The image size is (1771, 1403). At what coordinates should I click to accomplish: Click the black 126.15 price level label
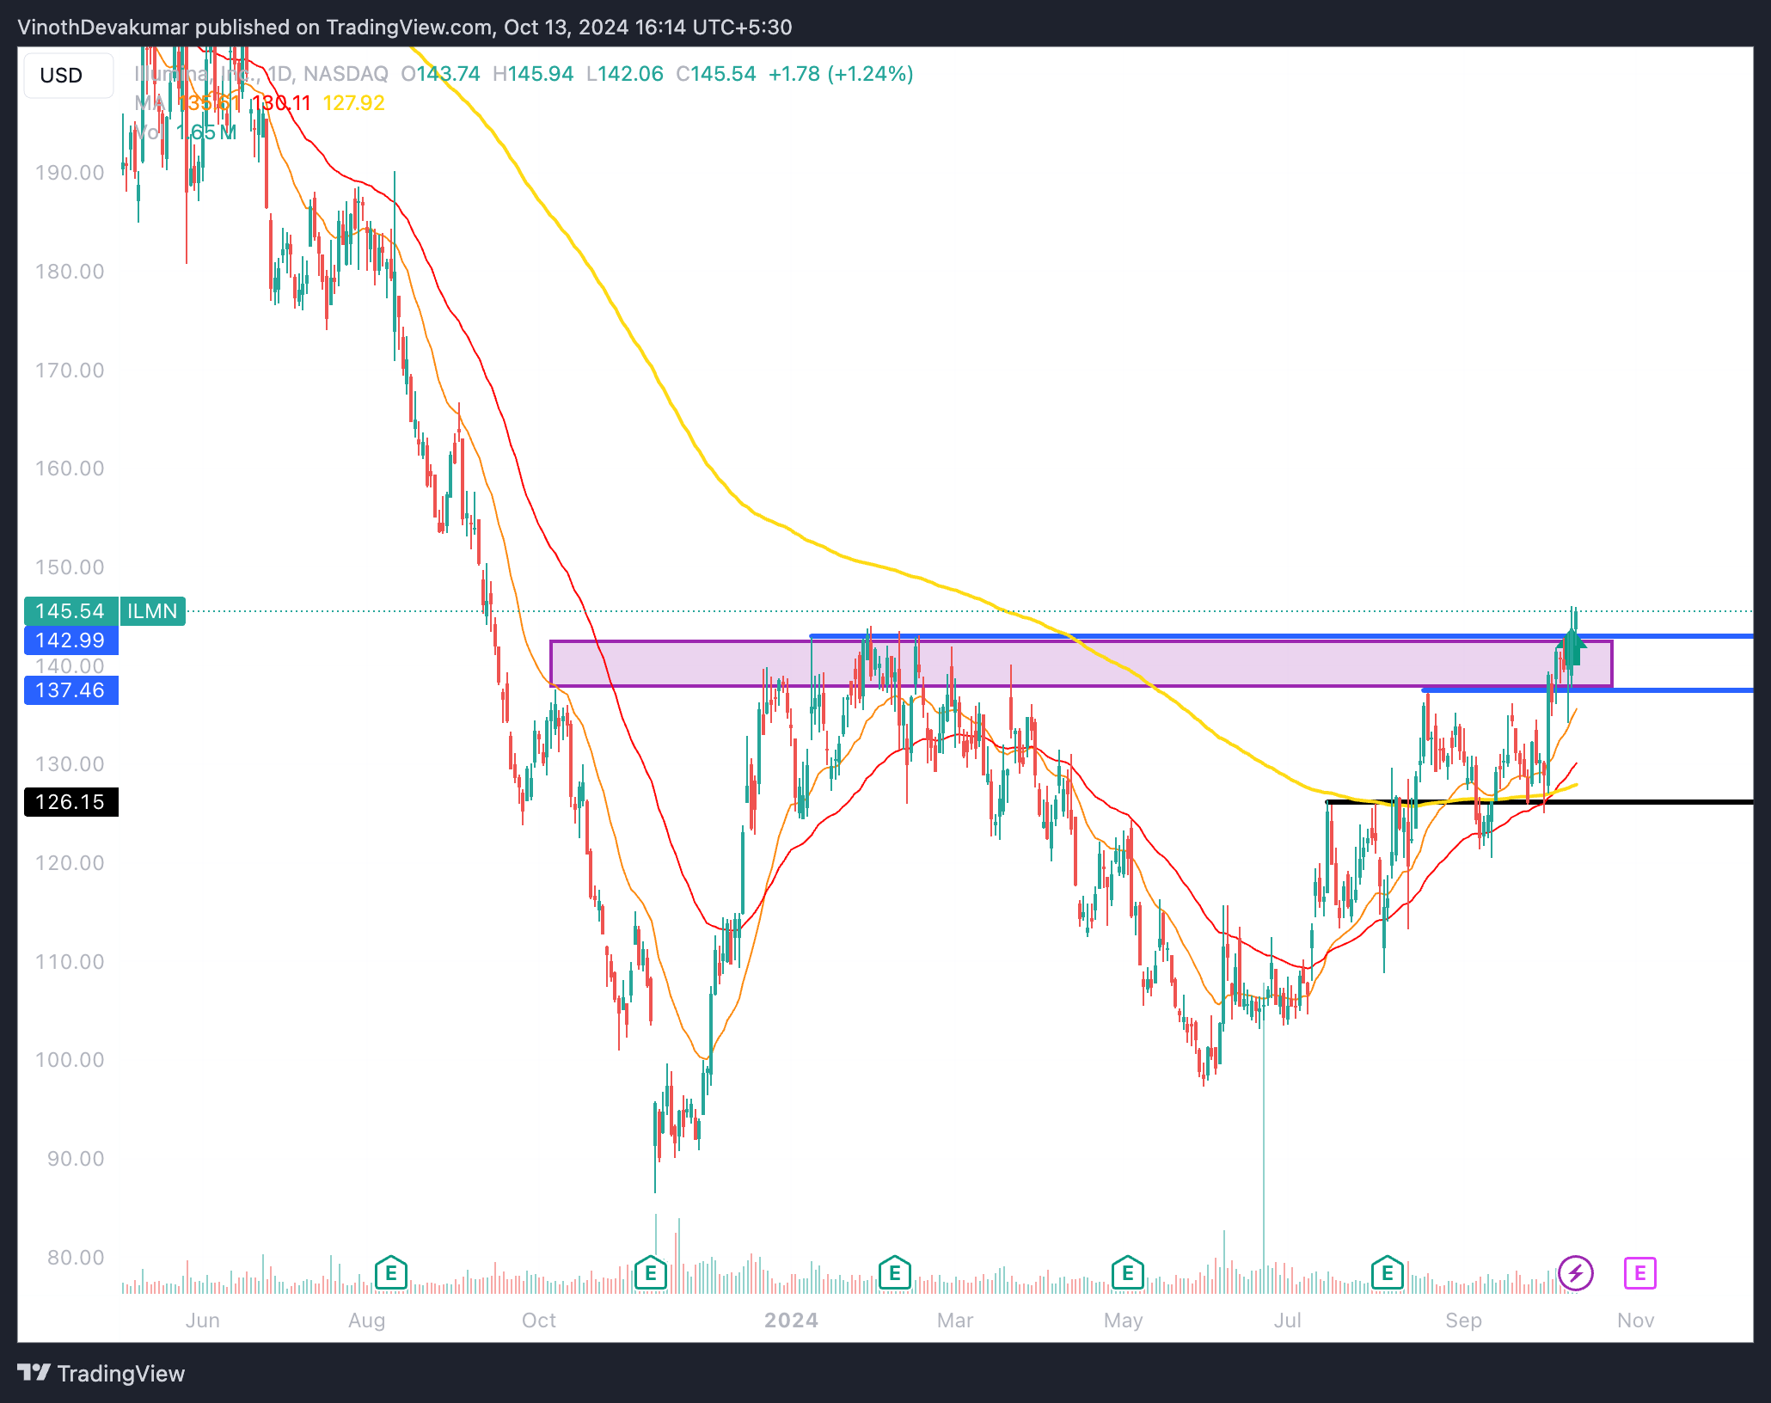click(x=70, y=802)
